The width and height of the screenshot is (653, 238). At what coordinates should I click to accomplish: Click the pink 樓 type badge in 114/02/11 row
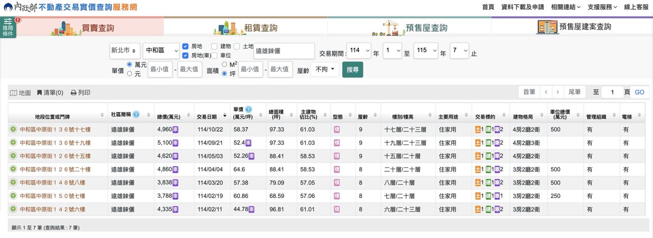(x=337, y=209)
